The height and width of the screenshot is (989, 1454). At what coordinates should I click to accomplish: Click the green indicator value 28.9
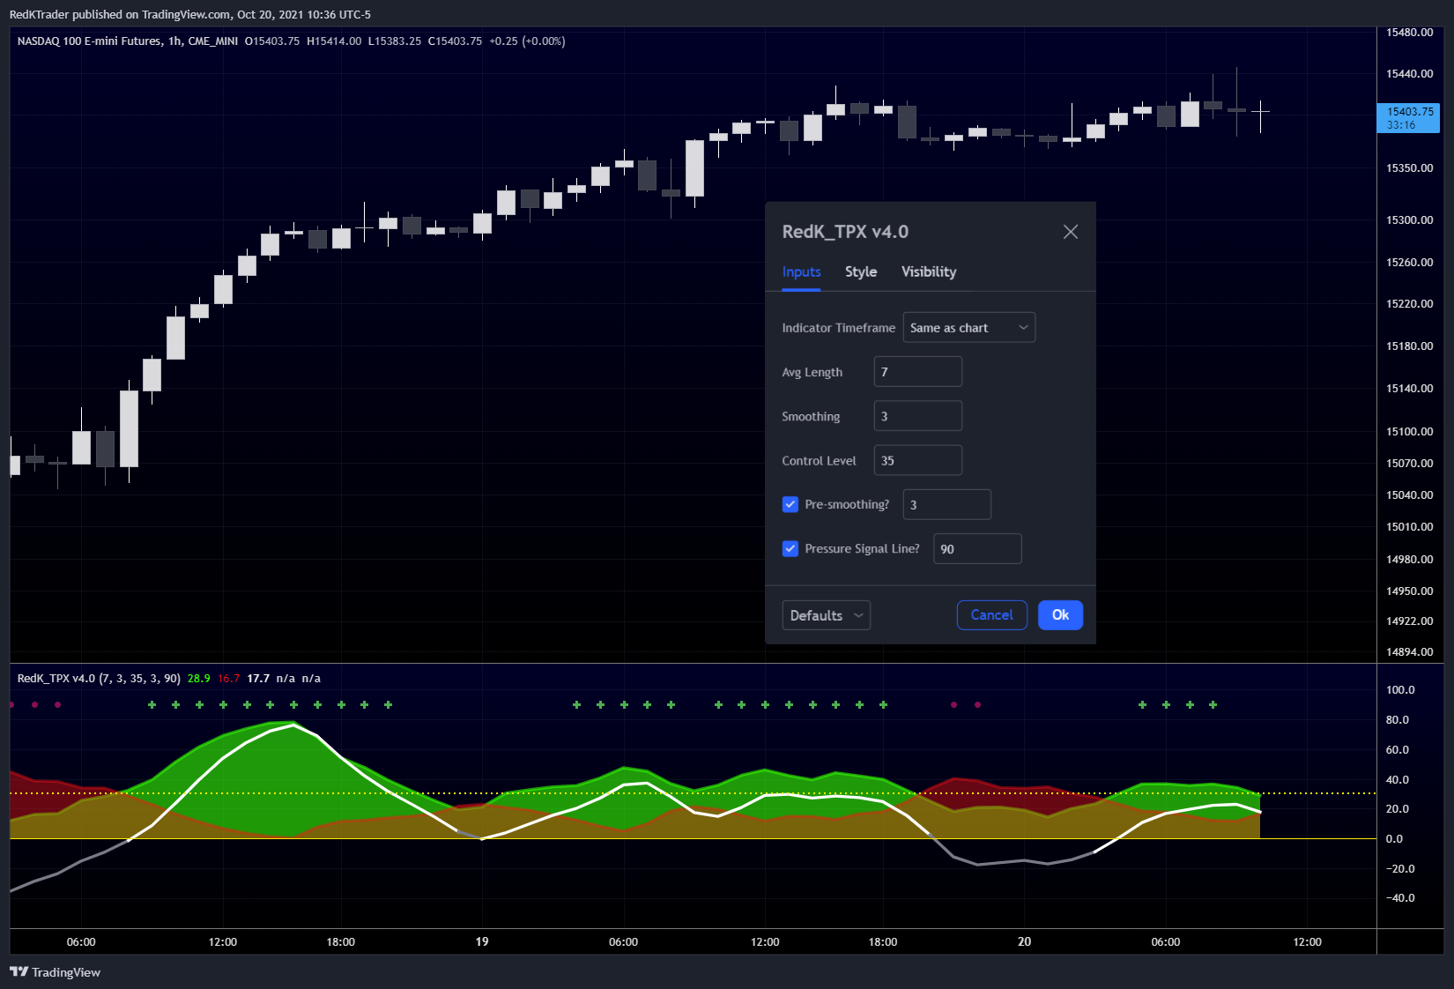[199, 679]
